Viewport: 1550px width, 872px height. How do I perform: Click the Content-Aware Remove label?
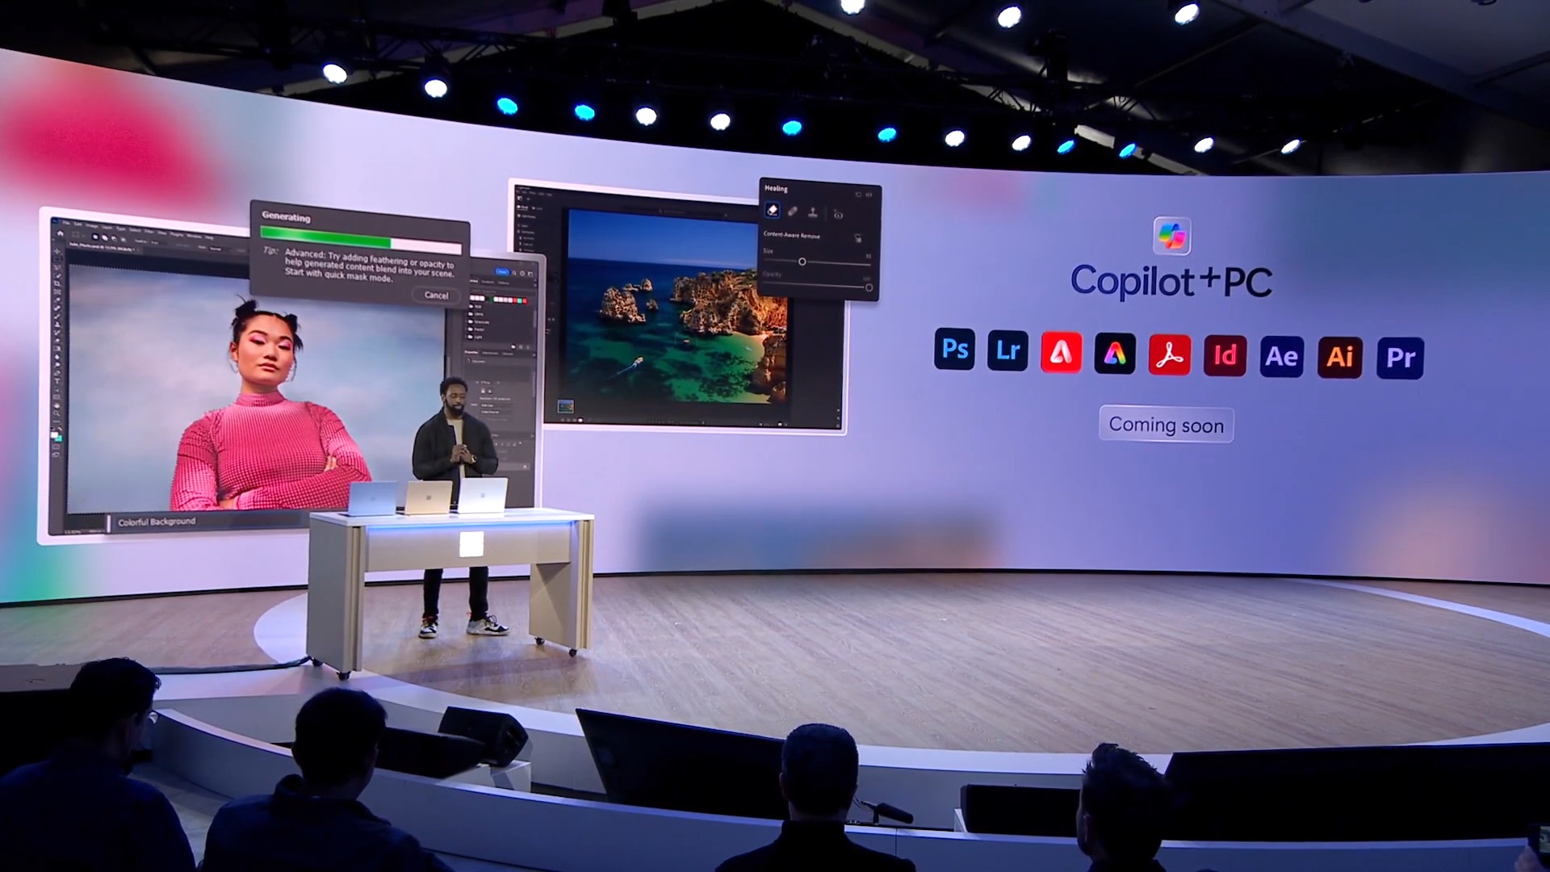click(x=792, y=235)
